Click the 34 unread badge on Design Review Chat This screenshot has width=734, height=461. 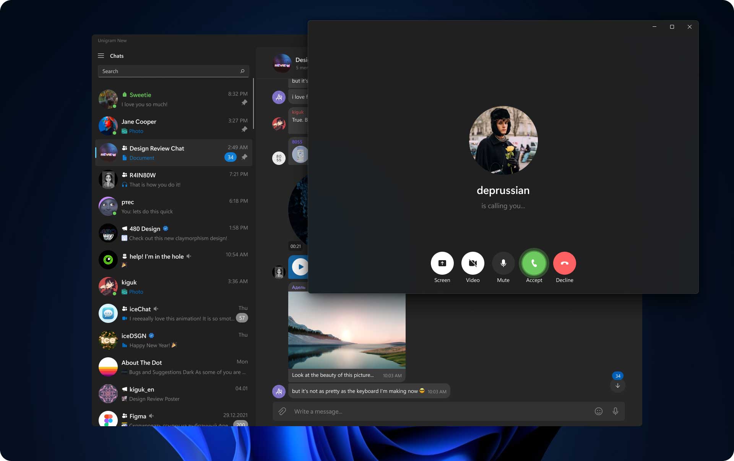tap(231, 157)
